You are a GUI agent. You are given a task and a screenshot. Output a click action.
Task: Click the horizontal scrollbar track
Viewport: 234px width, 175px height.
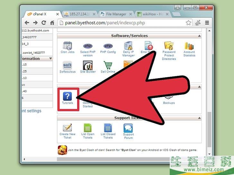point(113,159)
